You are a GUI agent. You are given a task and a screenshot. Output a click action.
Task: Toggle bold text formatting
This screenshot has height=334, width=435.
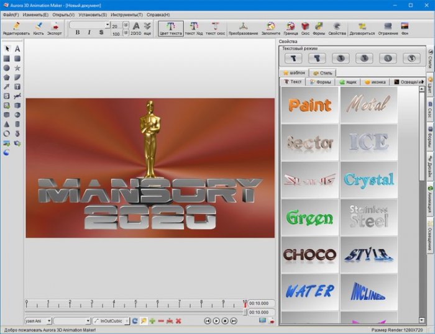tap(78, 32)
